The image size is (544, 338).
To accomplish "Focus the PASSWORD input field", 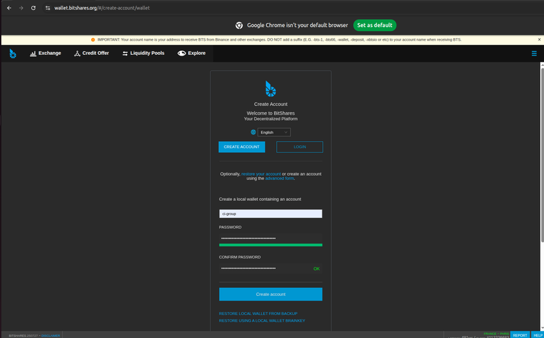I will 271,238.
